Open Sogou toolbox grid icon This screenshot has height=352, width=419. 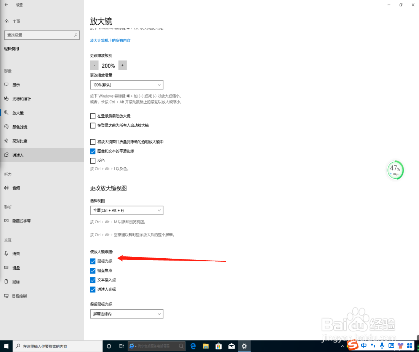tap(409, 346)
